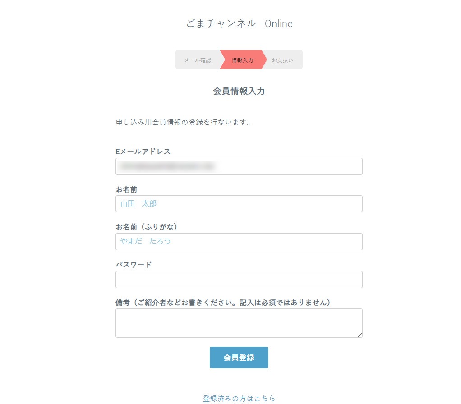This screenshot has width=461, height=404.
Task: Open the 登録済みの方はこちら link
Action: pos(239,399)
